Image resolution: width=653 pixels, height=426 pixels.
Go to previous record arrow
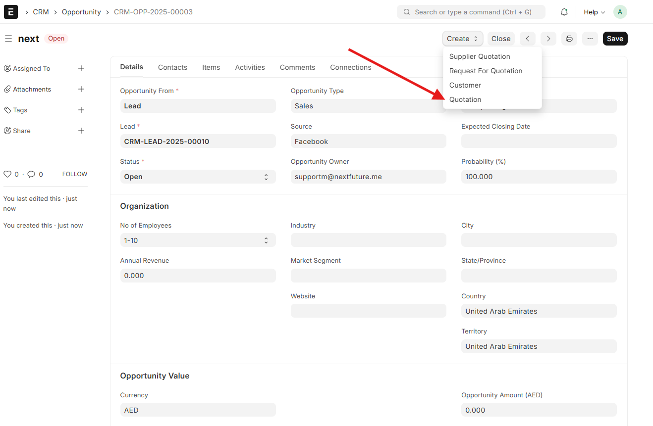[528, 39]
